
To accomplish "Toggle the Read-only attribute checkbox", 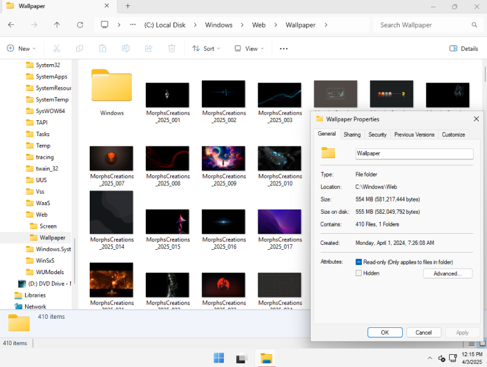I will point(359,262).
